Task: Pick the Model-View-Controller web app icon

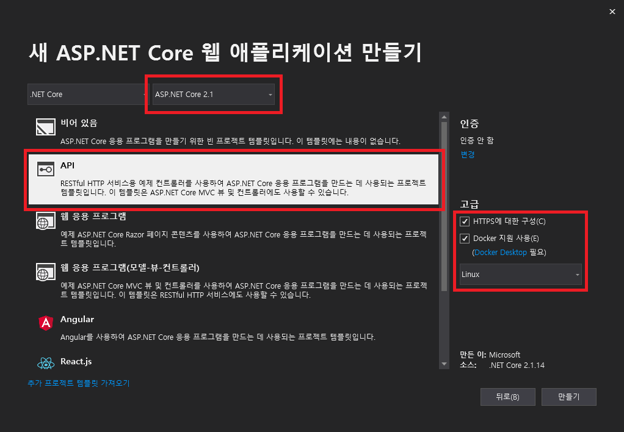Action: click(46, 272)
